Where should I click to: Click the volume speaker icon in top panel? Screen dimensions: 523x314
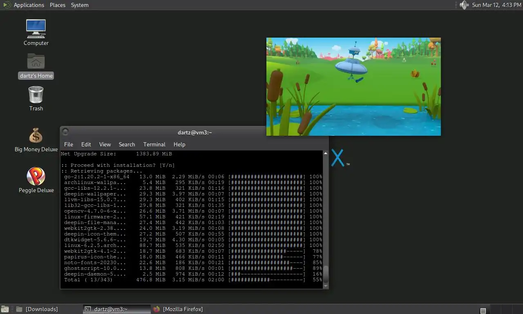pyautogui.click(x=463, y=5)
